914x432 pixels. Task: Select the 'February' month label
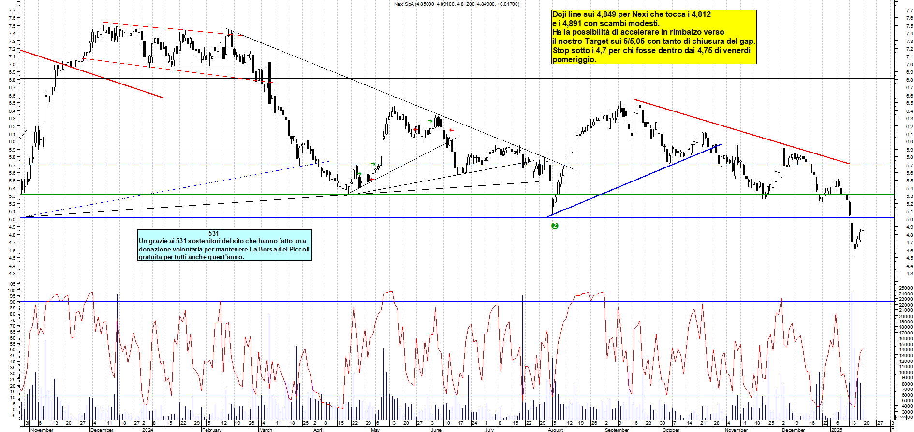[211, 430]
